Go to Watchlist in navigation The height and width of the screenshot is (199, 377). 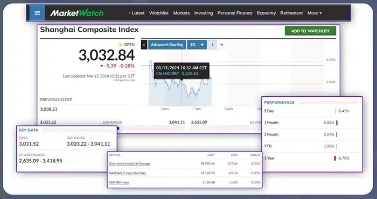point(159,13)
